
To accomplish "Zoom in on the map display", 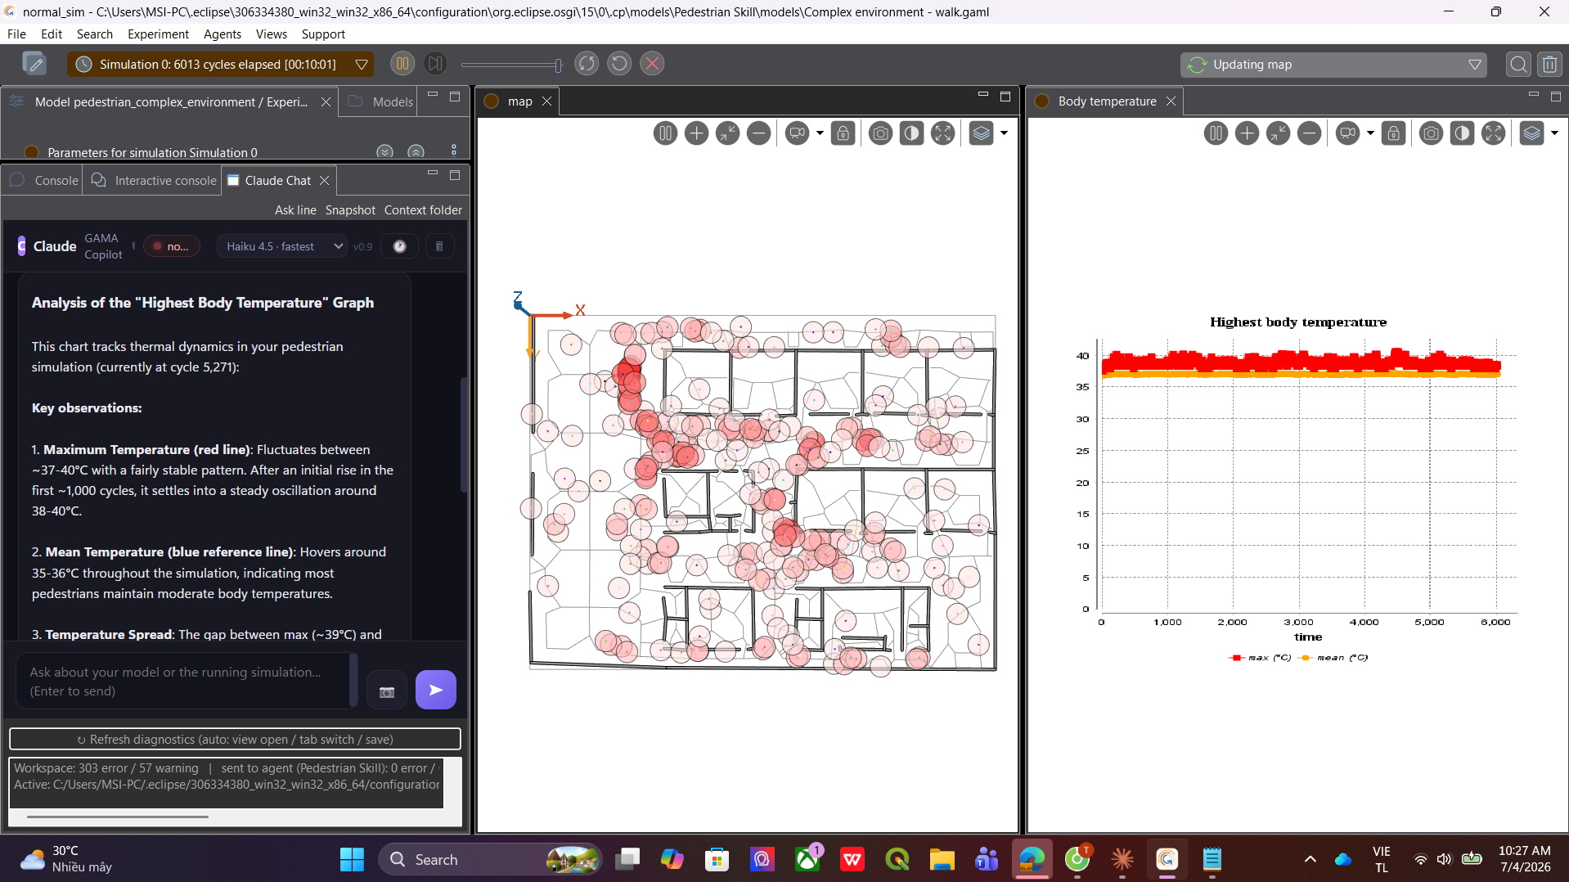I will point(696,133).
